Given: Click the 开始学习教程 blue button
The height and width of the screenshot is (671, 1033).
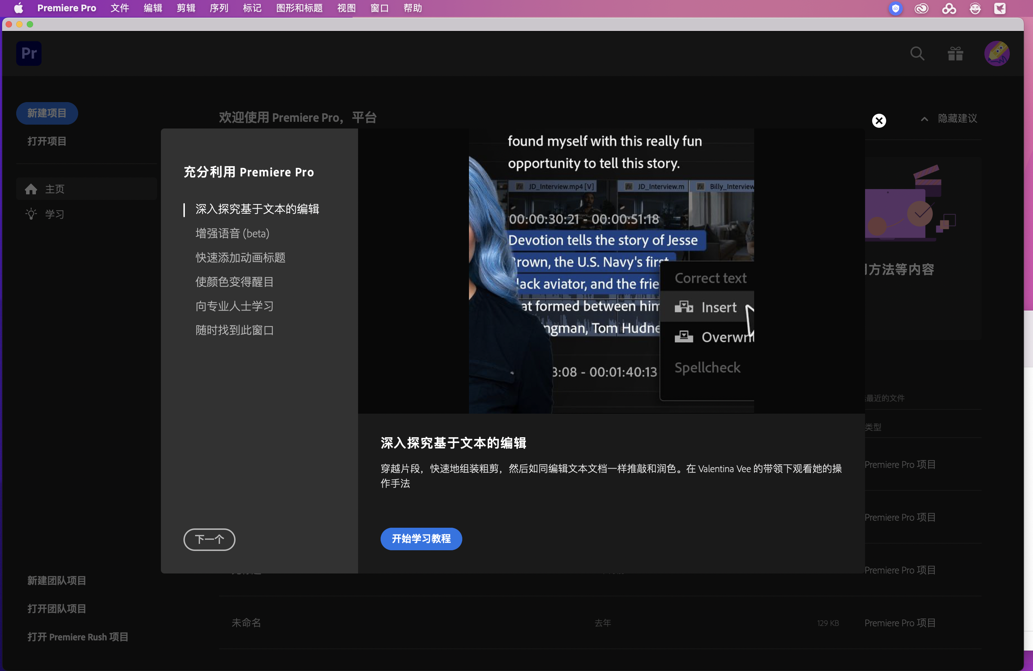Looking at the screenshot, I should pyautogui.click(x=421, y=539).
